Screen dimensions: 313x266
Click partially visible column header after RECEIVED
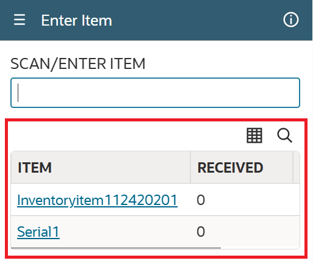pyautogui.click(x=297, y=167)
